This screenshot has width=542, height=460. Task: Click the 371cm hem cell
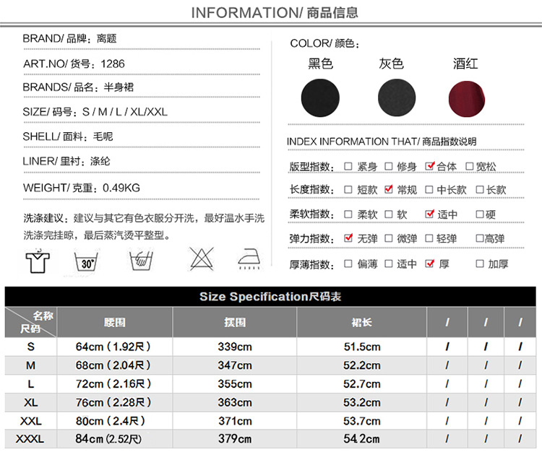(x=235, y=421)
